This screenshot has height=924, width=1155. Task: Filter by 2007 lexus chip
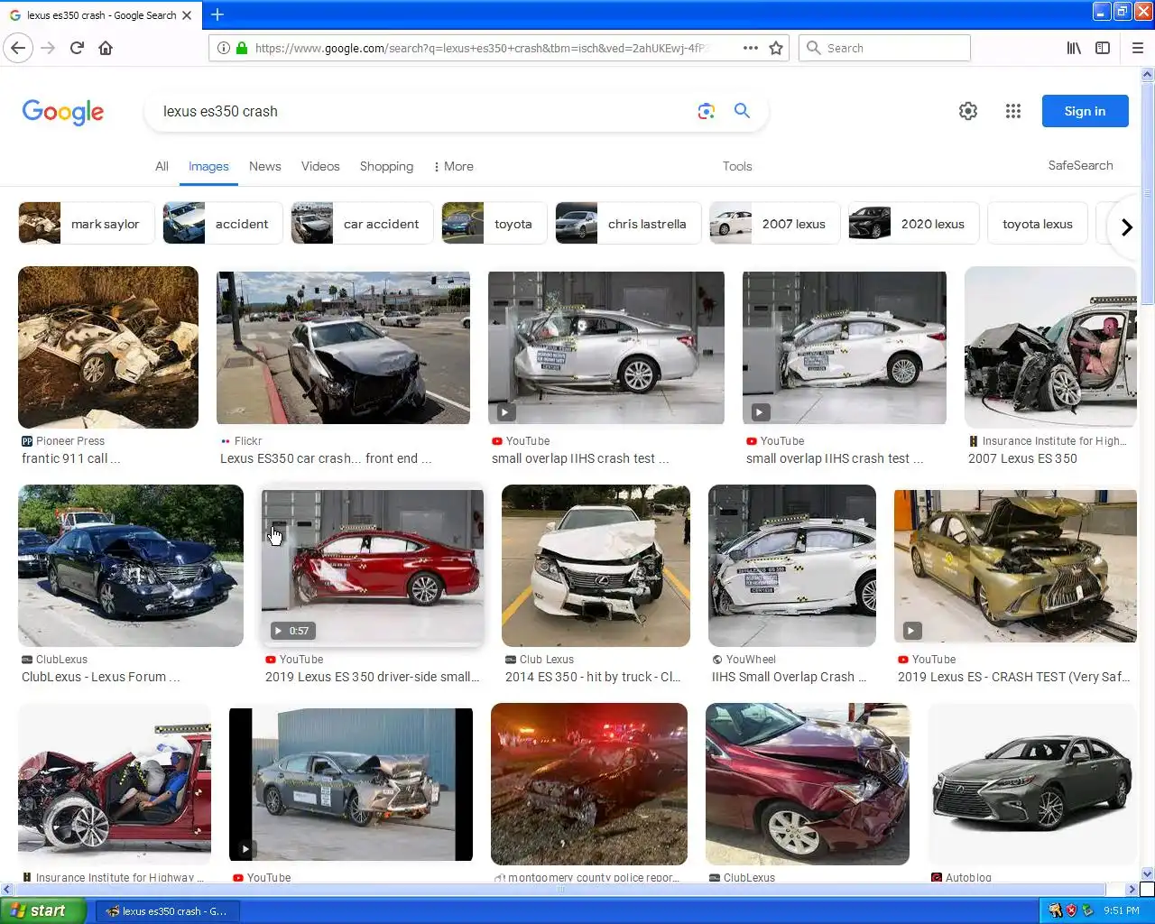point(774,224)
